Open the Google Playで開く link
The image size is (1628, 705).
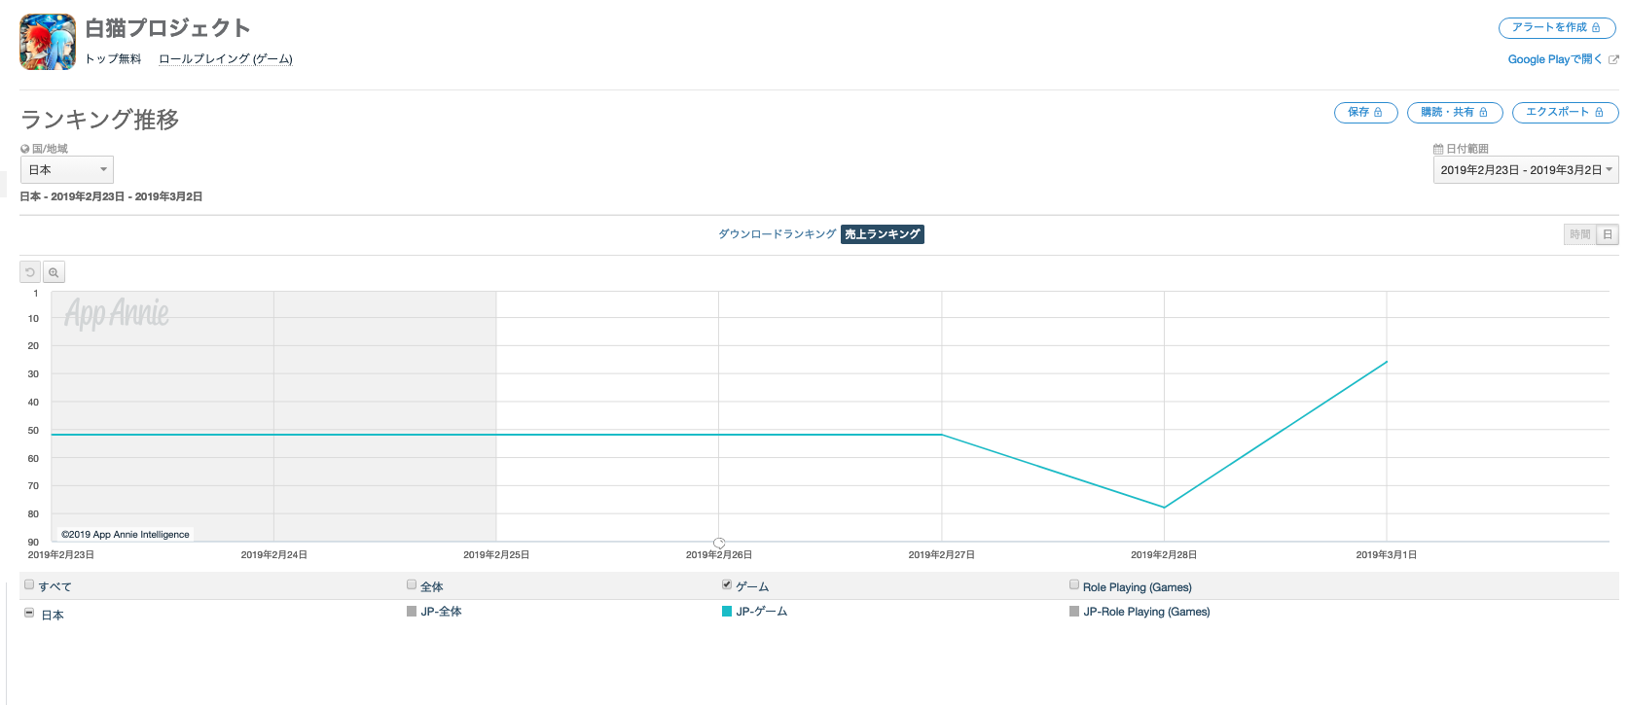(x=1555, y=59)
